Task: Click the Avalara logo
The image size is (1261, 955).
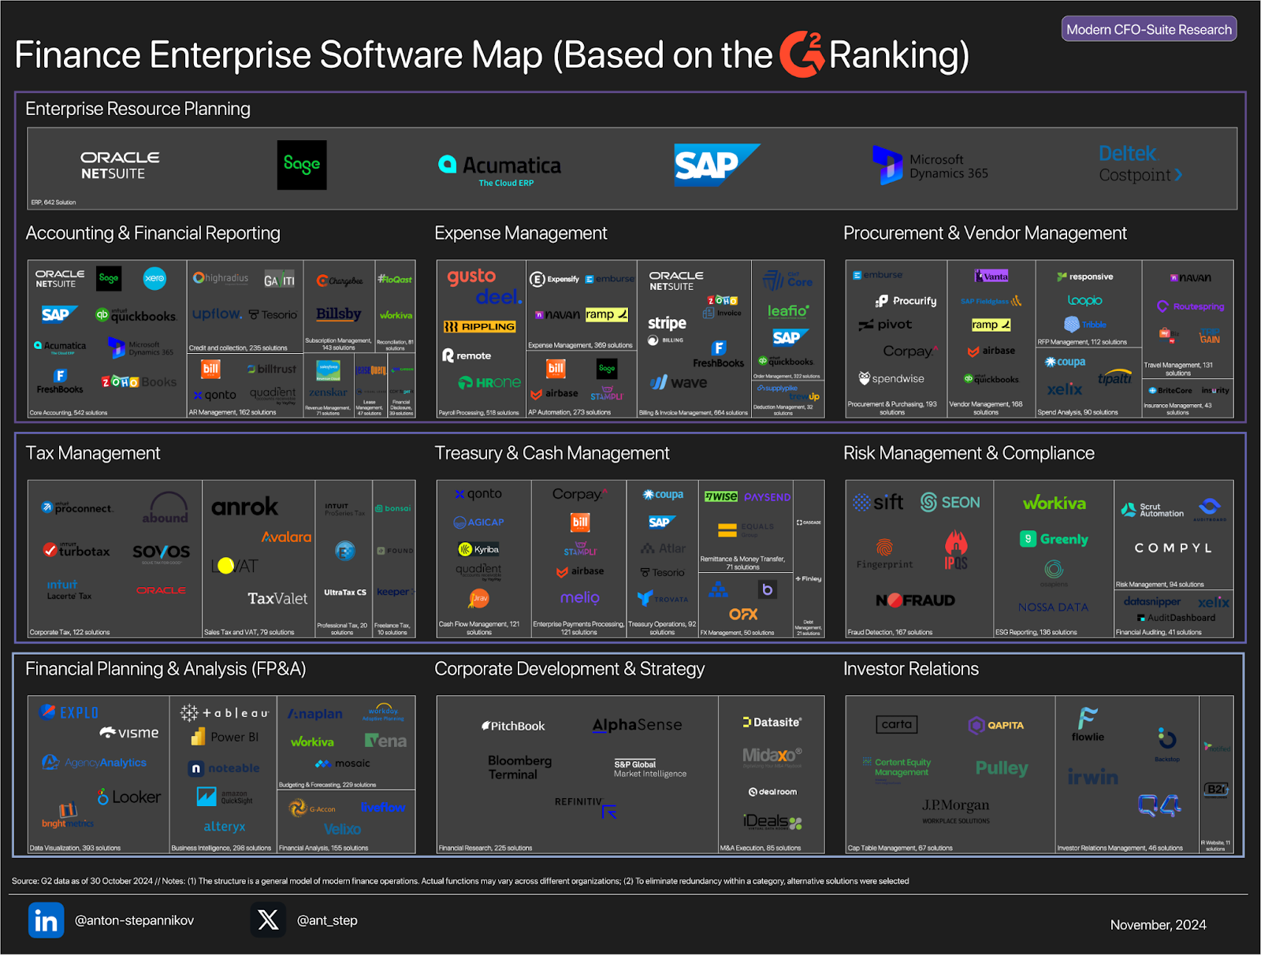Action: [x=286, y=537]
